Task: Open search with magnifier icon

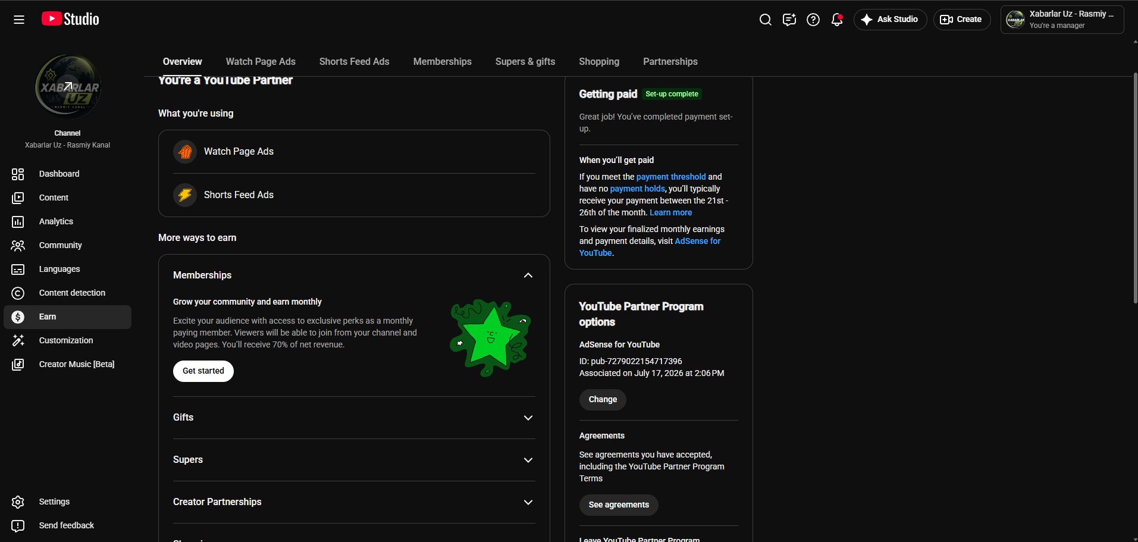Action: [x=766, y=20]
